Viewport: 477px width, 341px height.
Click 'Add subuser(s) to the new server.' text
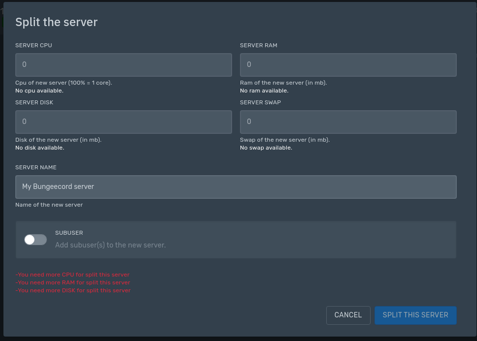(x=110, y=245)
